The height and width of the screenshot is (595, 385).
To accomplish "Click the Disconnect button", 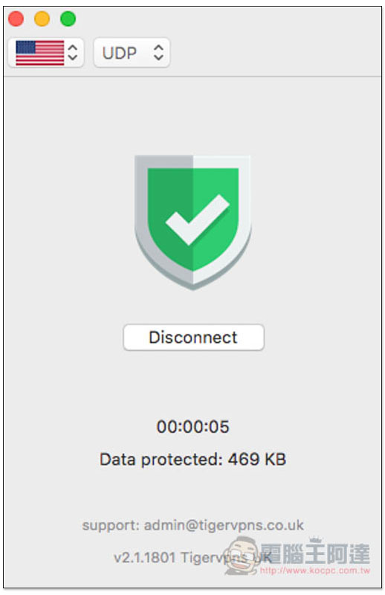I will 193,338.
